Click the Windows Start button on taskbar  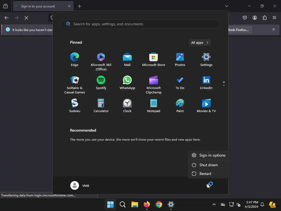[110, 204]
